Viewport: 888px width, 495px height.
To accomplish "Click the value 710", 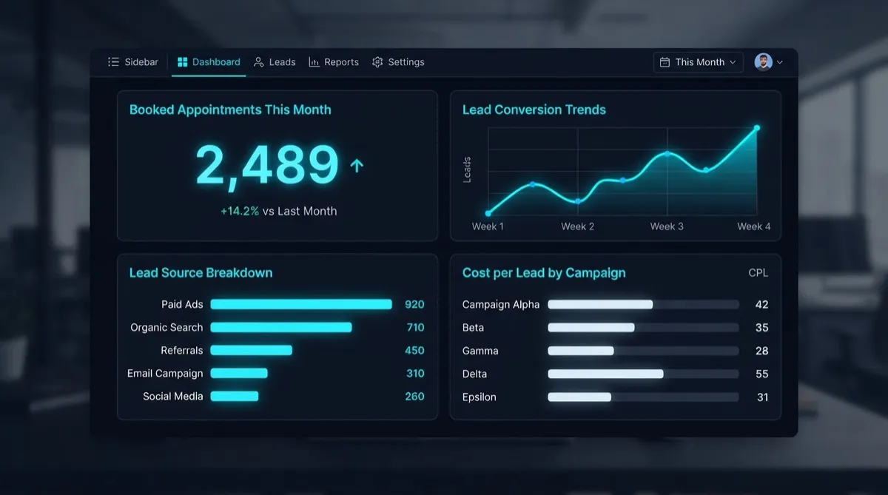I will (415, 327).
